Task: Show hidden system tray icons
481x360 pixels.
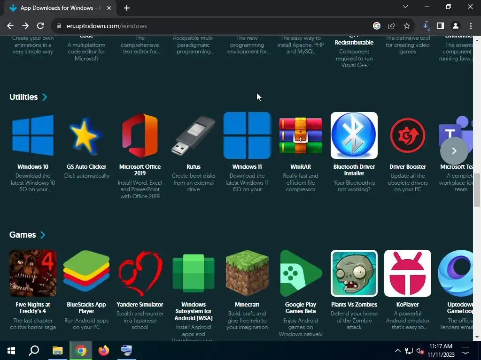Action: (x=397, y=351)
